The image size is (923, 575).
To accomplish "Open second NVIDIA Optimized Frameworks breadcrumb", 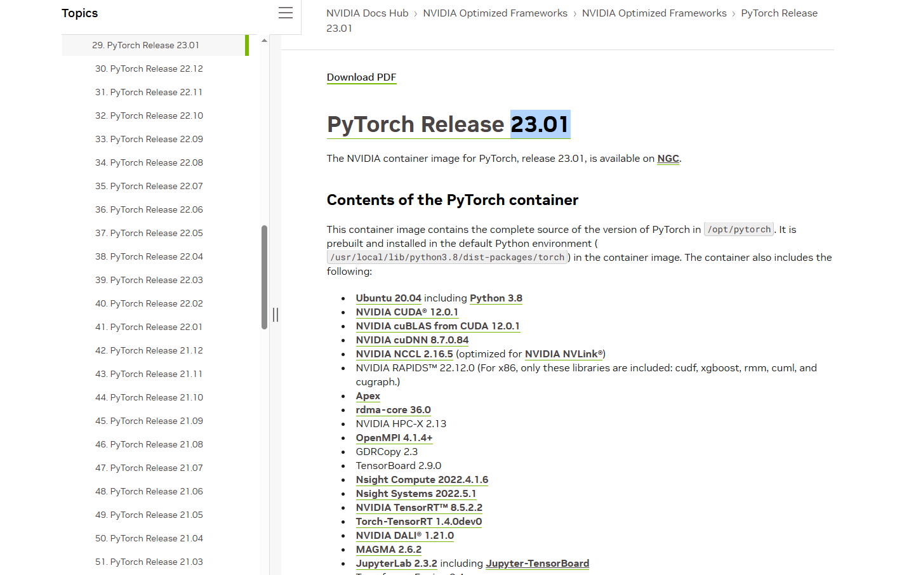I will (x=654, y=13).
